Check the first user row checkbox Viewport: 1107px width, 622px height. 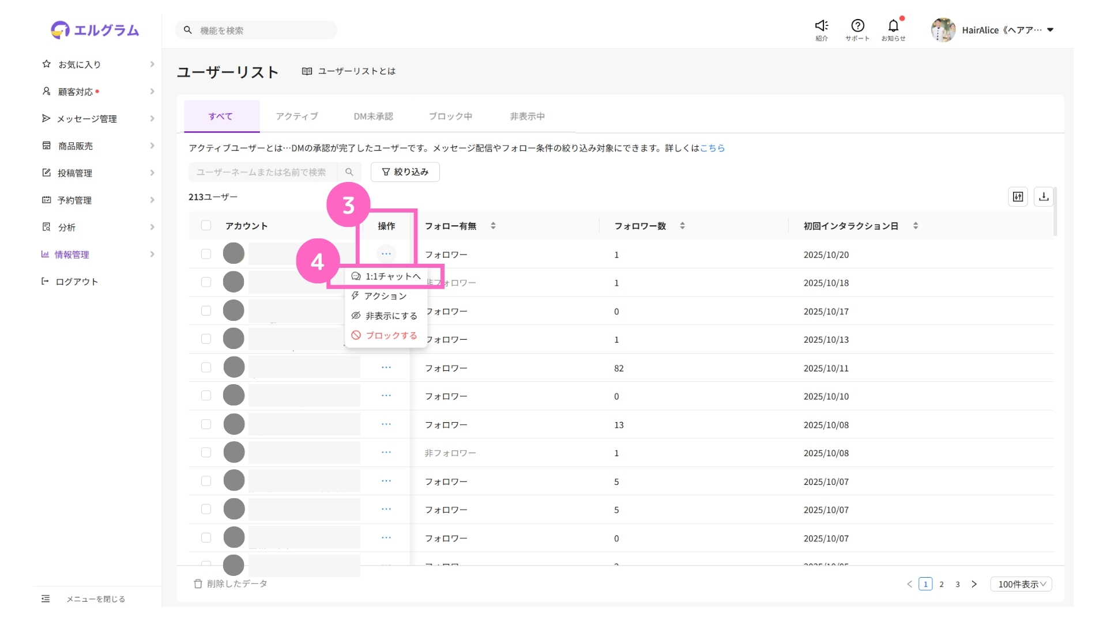pyautogui.click(x=206, y=254)
